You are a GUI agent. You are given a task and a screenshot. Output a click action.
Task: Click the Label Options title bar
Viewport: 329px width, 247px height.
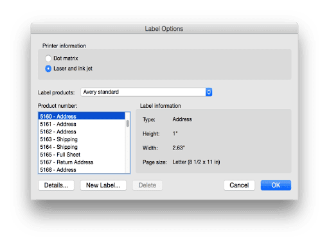164,28
